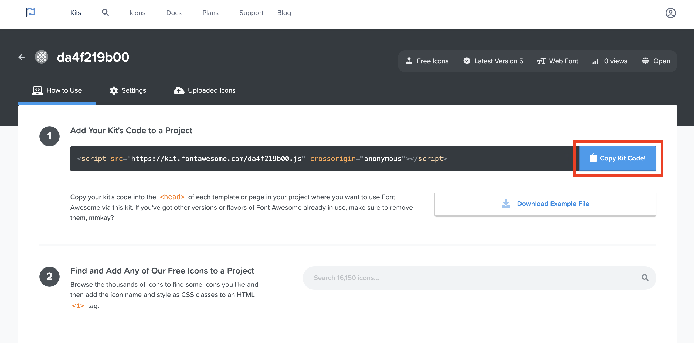Click the magnifier inside icon search field
Screen dimensions: 694x343
645,278
